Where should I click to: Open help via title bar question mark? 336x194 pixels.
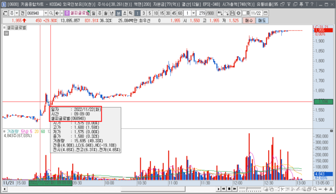[x=312, y=4]
